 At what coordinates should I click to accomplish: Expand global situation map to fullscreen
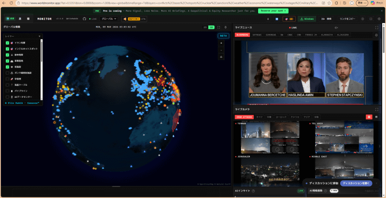219,27
